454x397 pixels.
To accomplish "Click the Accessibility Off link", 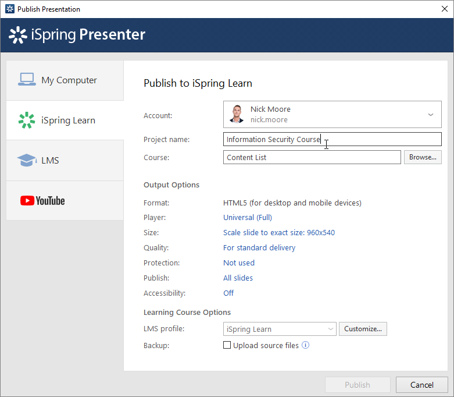I will (228, 293).
